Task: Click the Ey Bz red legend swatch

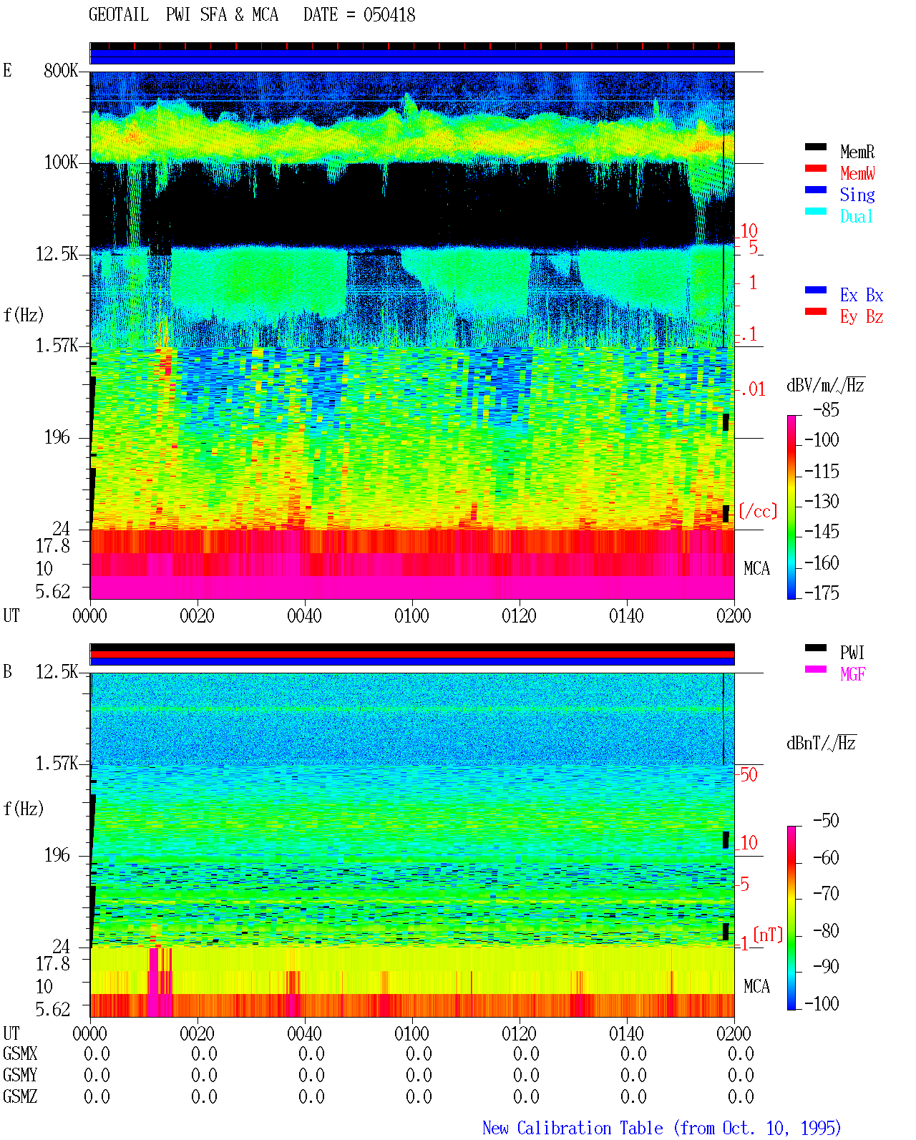Action: (x=816, y=311)
